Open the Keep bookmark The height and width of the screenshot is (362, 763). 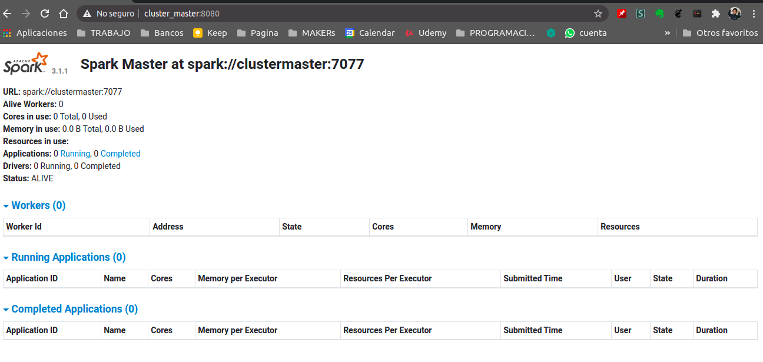210,33
